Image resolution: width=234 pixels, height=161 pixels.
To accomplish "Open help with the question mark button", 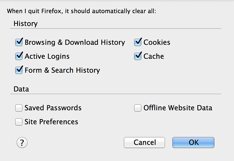I will [x=21, y=142].
